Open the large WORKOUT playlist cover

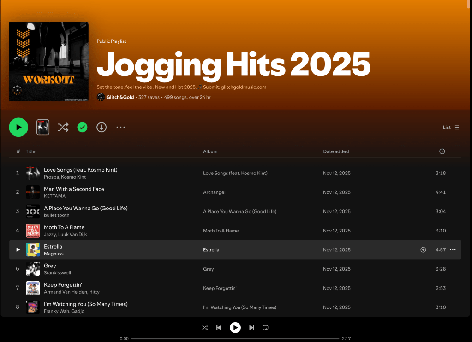[48, 61]
